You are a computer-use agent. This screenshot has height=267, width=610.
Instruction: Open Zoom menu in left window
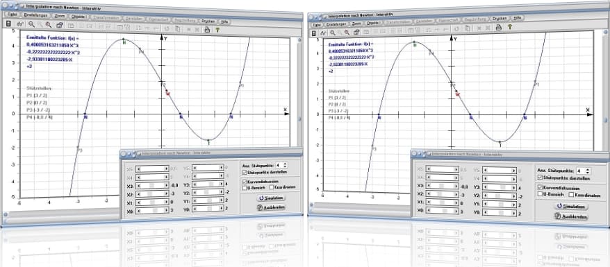(x=60, y=17)
